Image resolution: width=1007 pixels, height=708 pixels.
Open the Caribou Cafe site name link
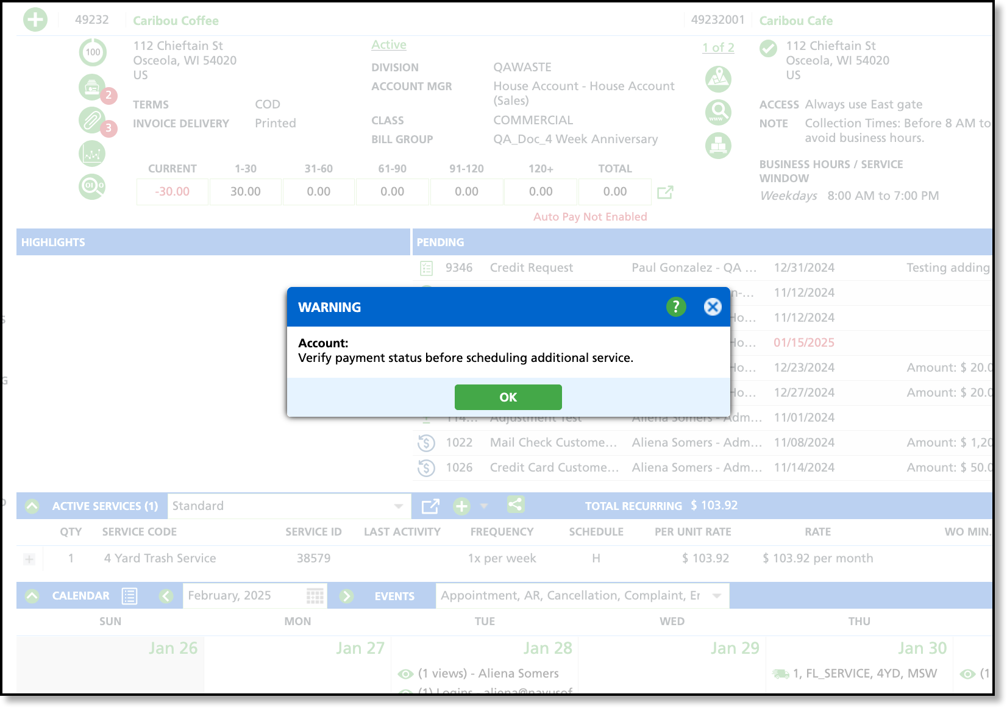796,21
